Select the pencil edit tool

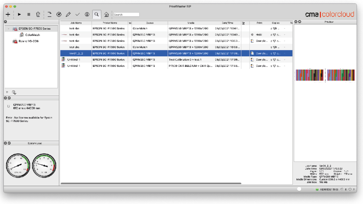click(68, 14)
